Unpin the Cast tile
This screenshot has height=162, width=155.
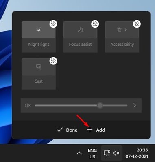53,61
